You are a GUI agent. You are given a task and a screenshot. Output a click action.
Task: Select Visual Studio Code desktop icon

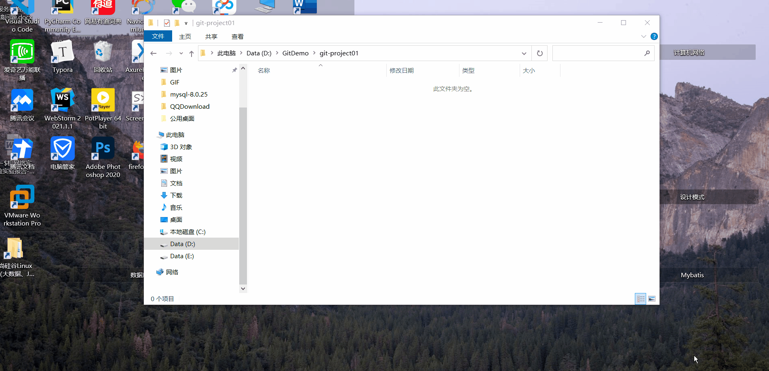(22, 16)
